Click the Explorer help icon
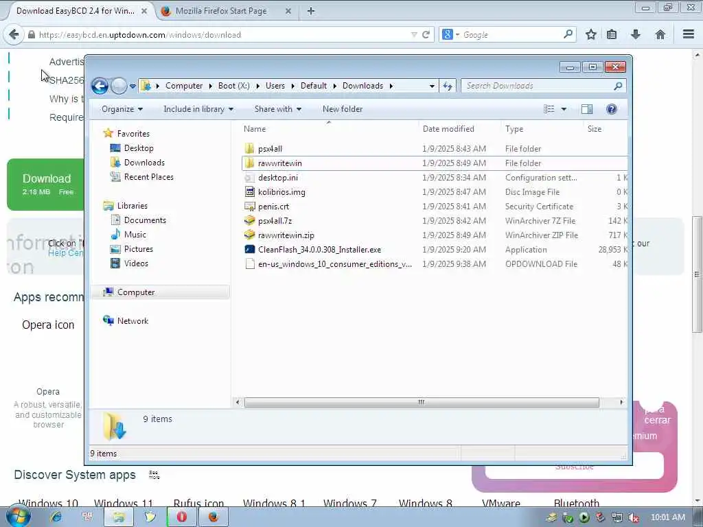Viewport: 703px width, 527px height. 611,109
